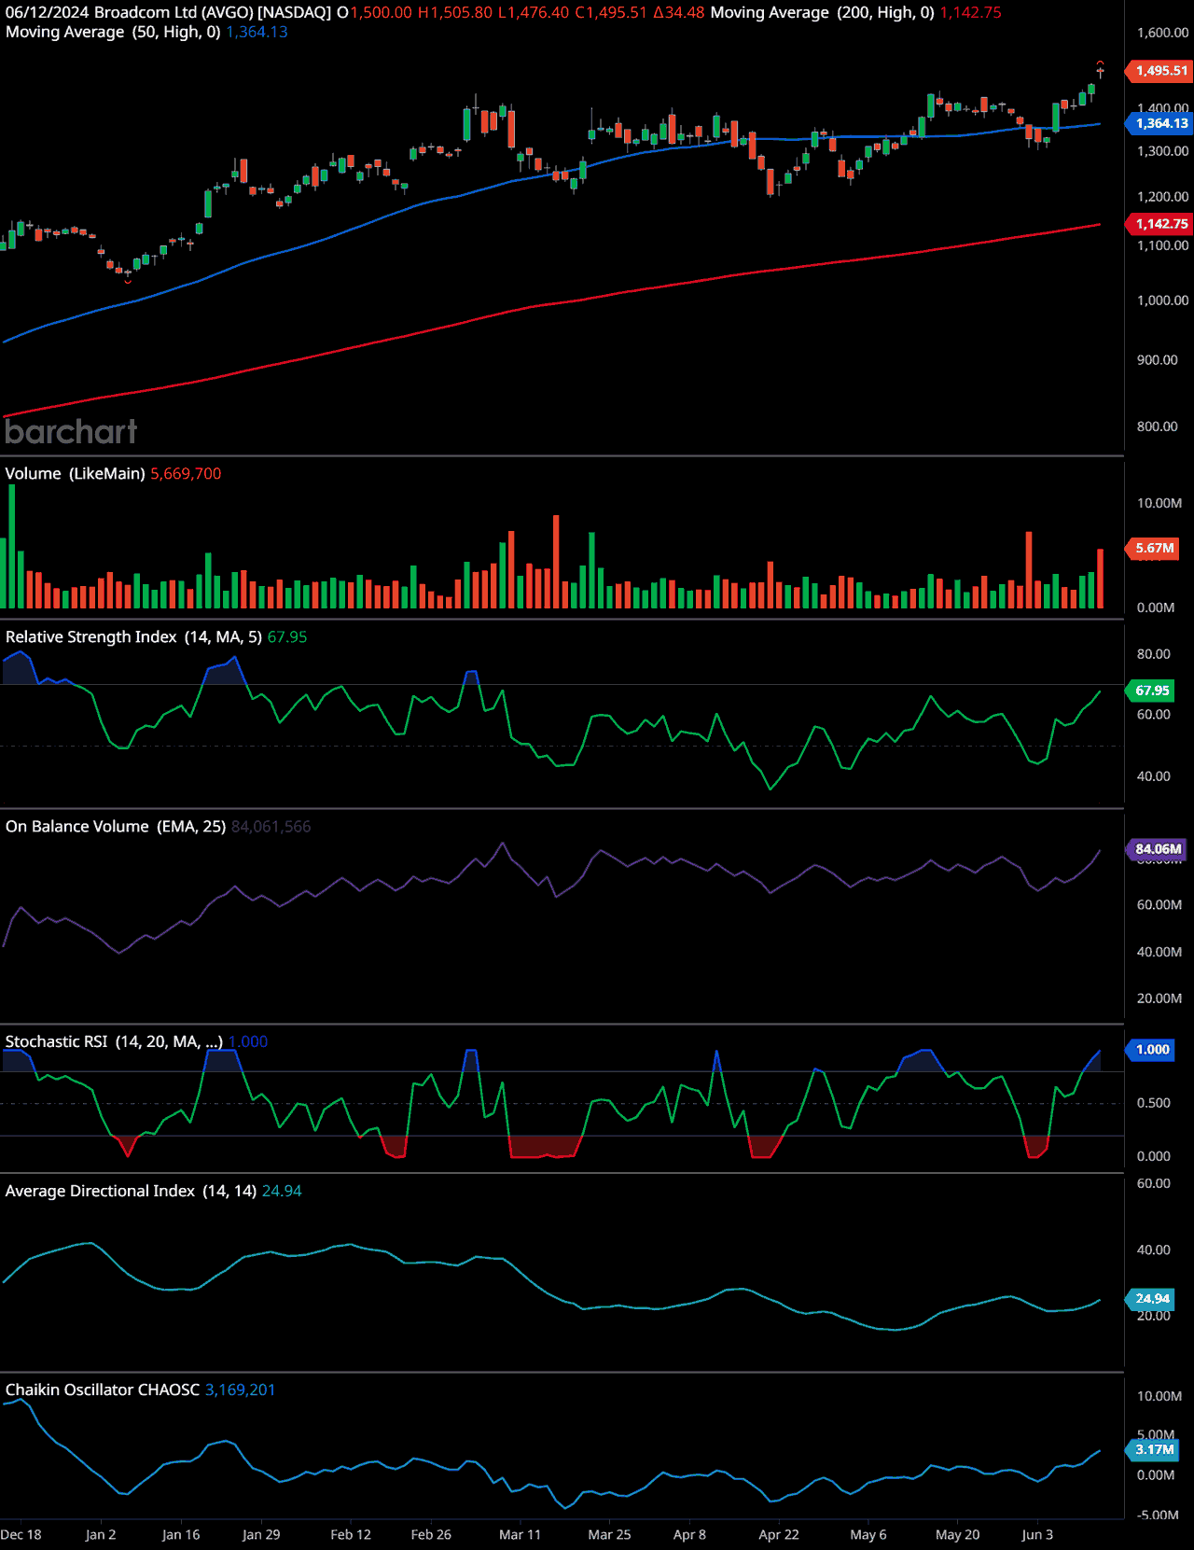Screen dimensions: 1194x1550
Task: Click the blue 1,364.13 moving average axis tag
Action: click(1160, 123)
